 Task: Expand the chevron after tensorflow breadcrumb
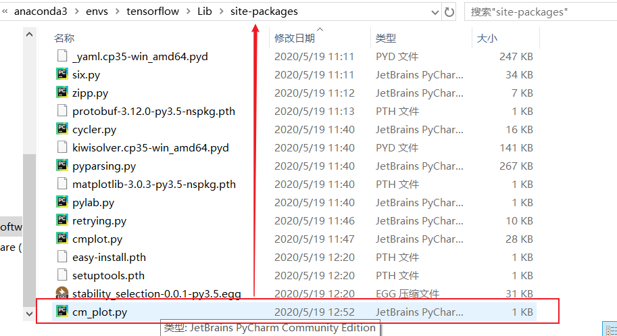pos(188,11)
